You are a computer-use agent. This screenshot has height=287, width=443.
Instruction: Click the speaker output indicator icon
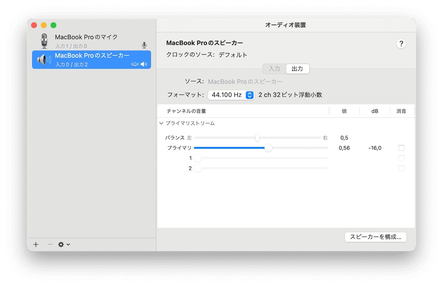(x=144, y=64)
